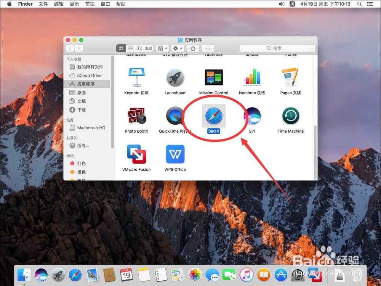Open Launchpad from the Dock
The height and width of the screenshot is (286, 381).
pos(58,275)
